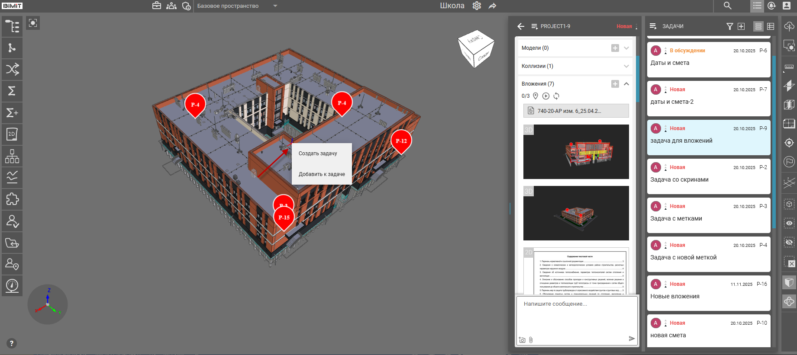
Task: Open the sum calculation (sigma) tool
Action: (12, 91)
